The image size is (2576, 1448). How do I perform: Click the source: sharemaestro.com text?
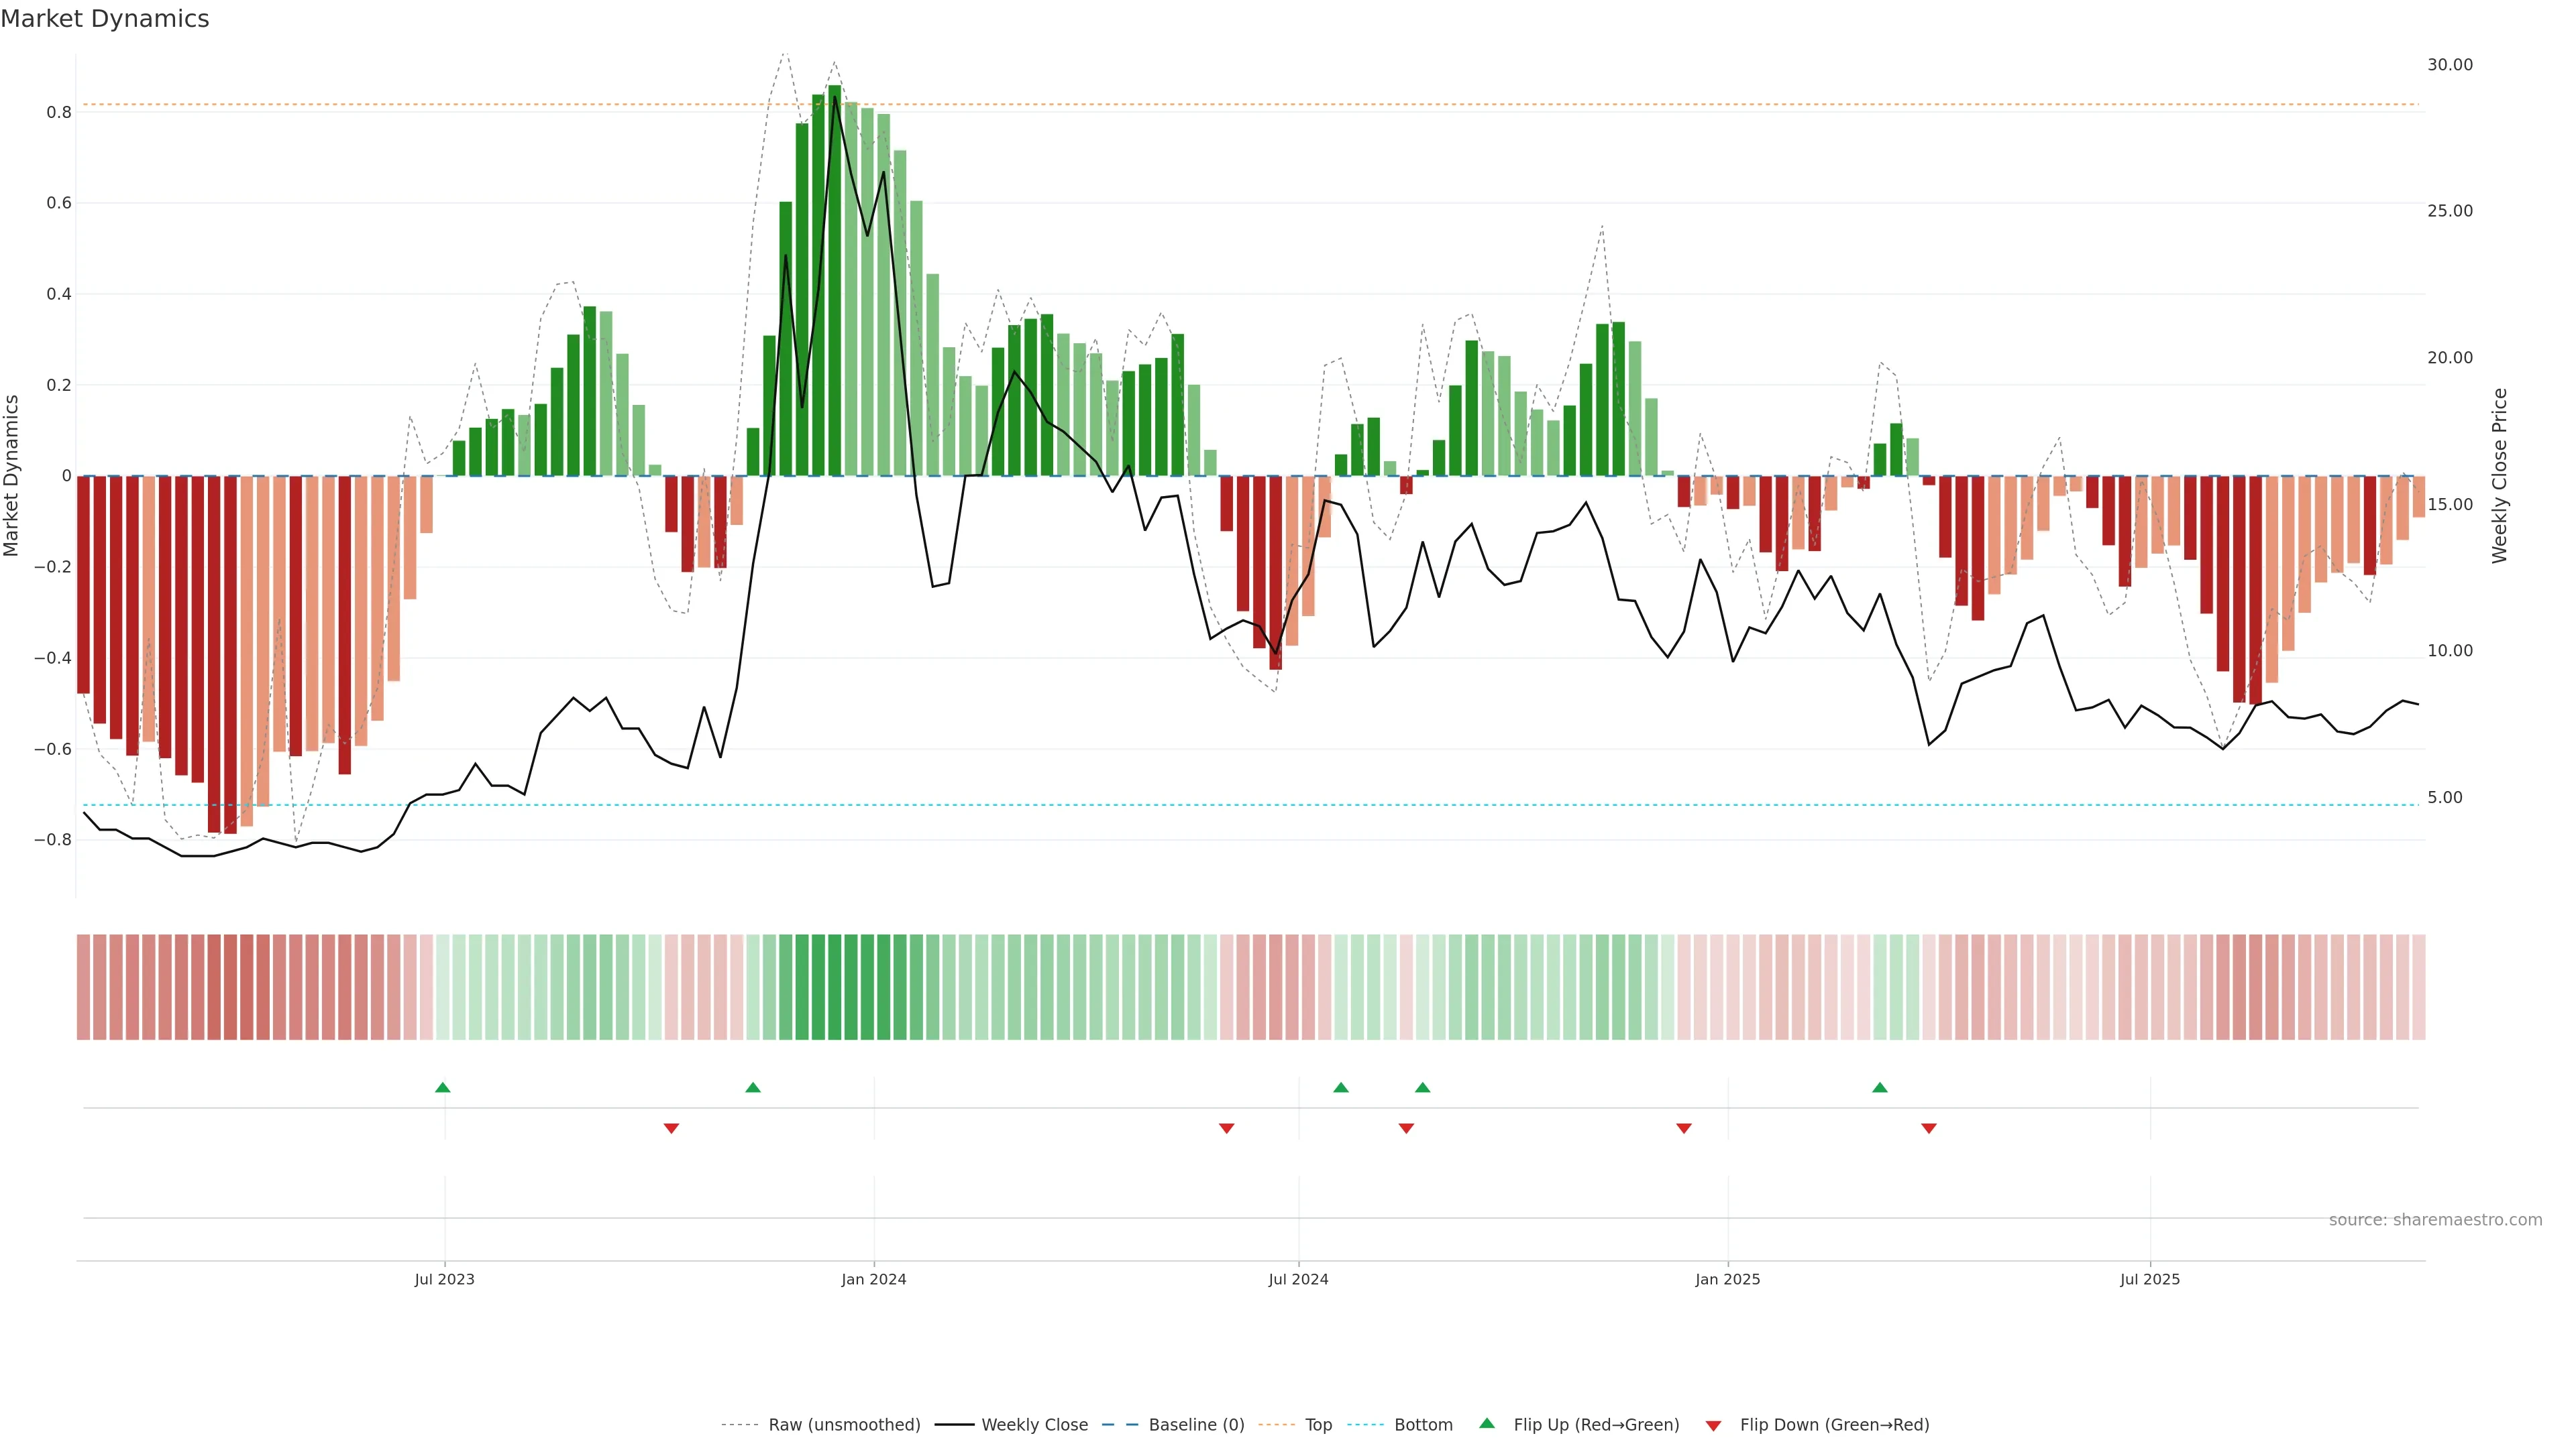point(2435,1220)
